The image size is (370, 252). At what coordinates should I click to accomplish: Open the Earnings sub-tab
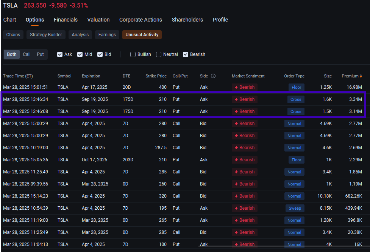click(107, 35)
